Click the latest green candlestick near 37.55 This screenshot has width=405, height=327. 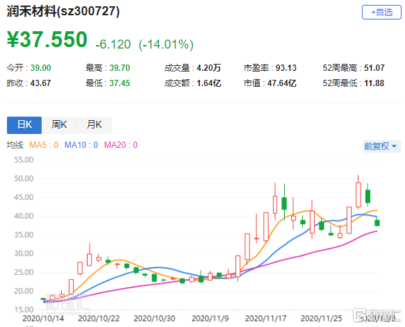click(x=377, y=223)
